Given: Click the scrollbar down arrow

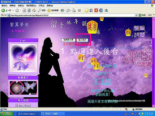Looking at the screenshot, I should [153, 106].
